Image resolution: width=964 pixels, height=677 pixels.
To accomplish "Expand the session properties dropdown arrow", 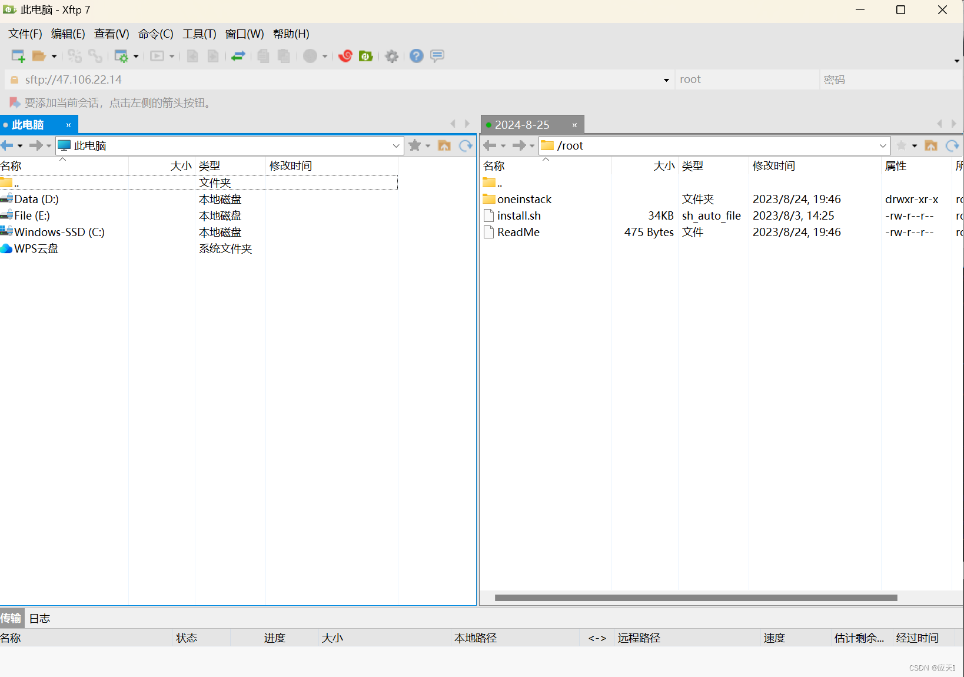I will 136,57.
